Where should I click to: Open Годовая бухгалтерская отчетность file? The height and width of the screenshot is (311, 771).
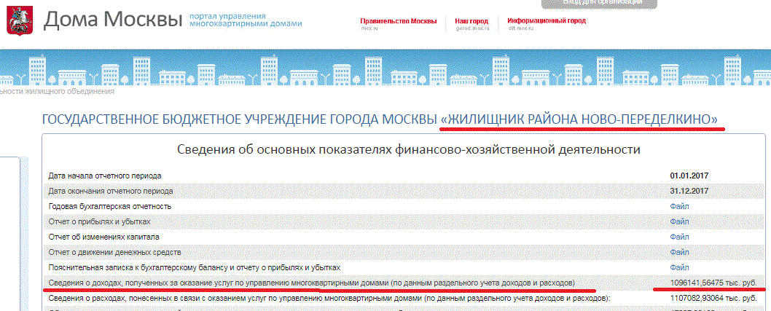click(679, 206)
